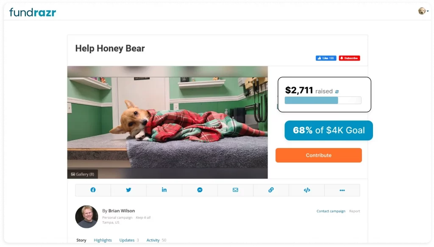Open Contact campaign link
The height and width of the screenshot is (247, 434).
(331, 211)
